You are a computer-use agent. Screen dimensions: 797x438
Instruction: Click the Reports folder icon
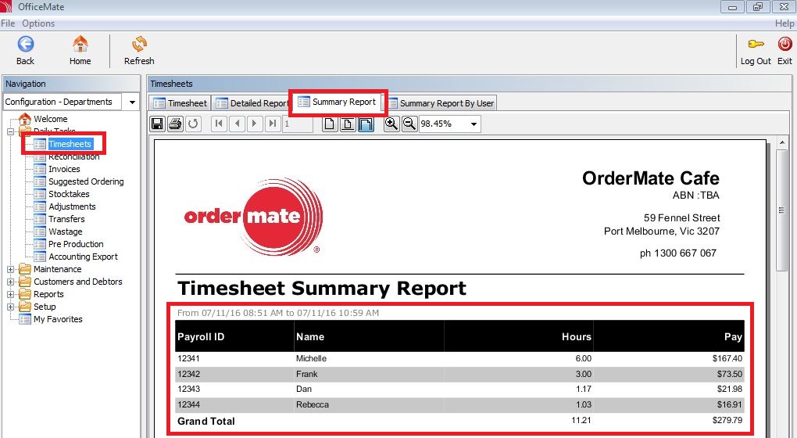pos(25,294)
